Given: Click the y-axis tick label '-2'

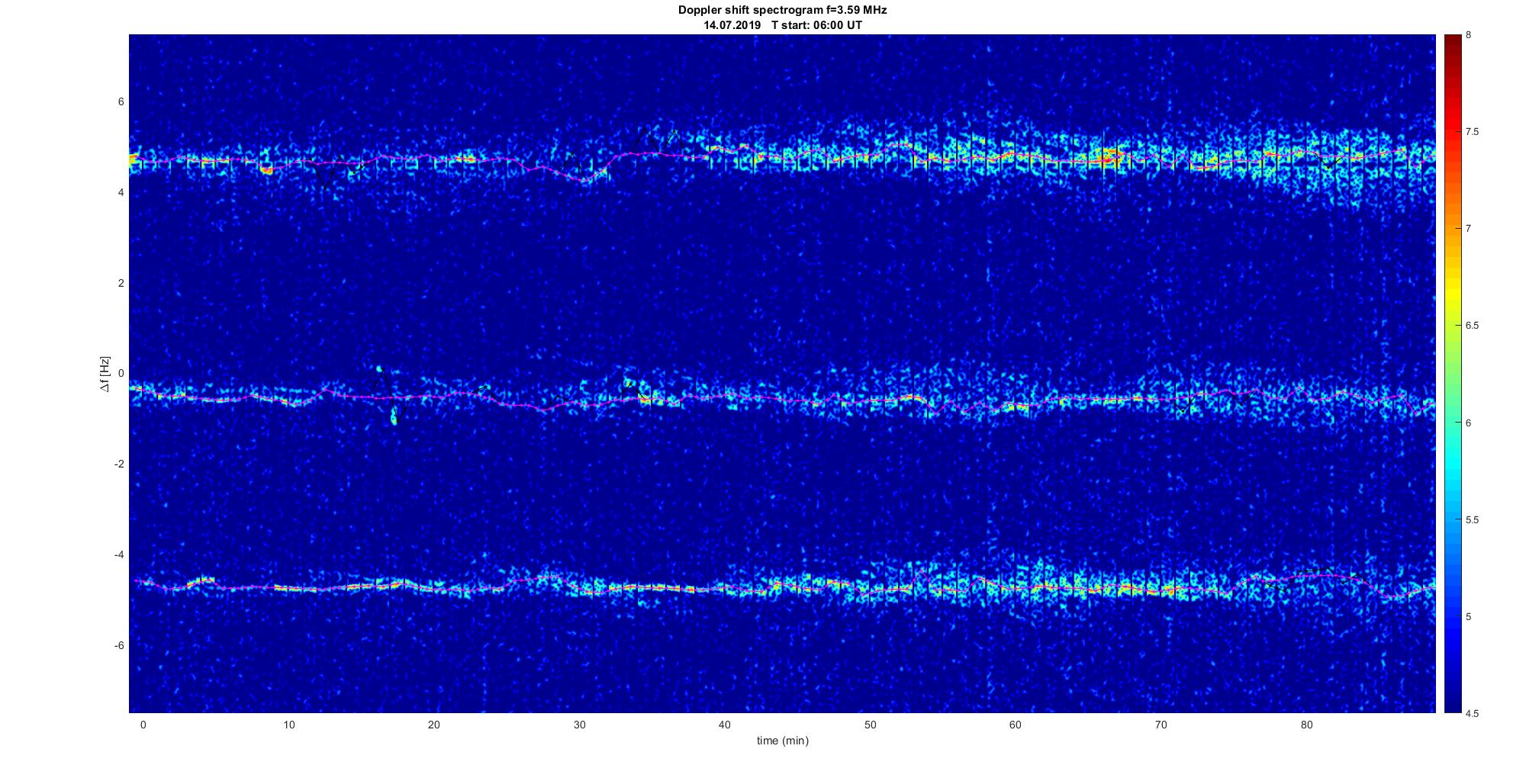Looking at the screenshot, I should pyautogui.click(x=120, y=464).
